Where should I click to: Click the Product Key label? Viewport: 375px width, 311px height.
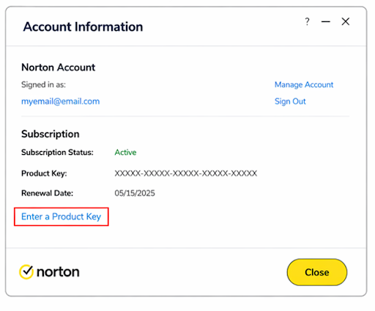[x=44, y=173]
